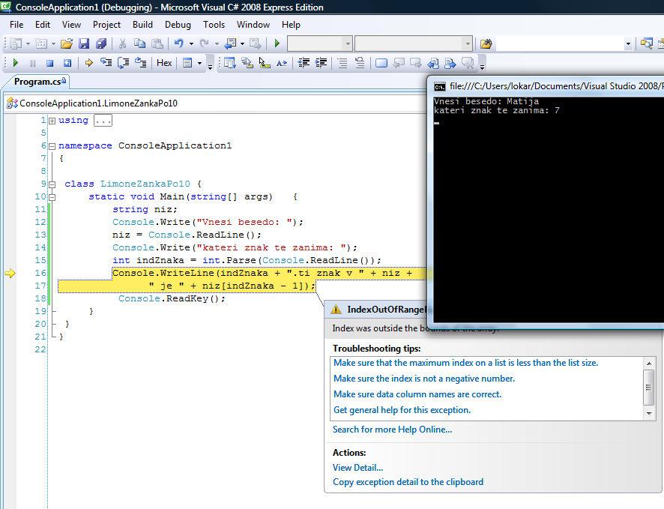Click Copy exception detail to the clipboard
This screenshot has width=664, height=509.
coord(408,482)
